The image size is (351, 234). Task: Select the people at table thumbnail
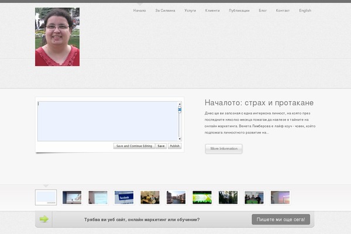(150, 197)
